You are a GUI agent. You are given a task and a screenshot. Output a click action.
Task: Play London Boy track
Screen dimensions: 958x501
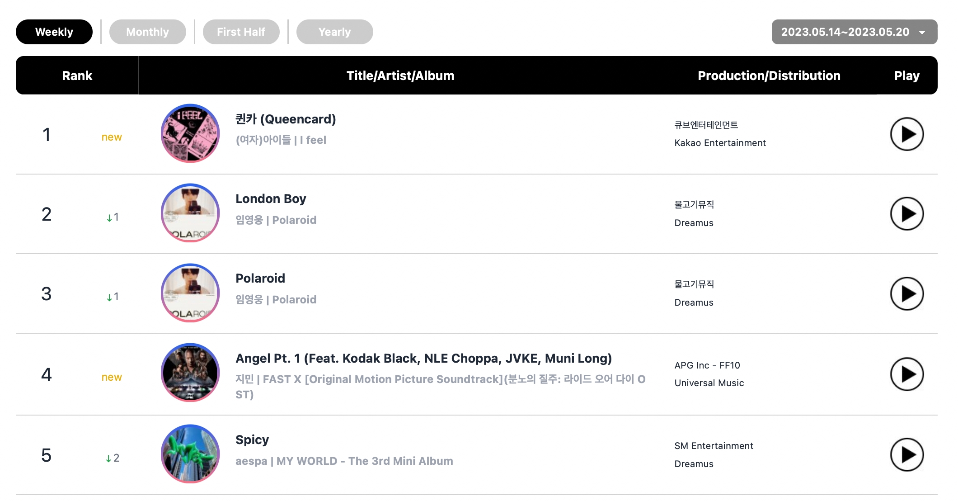906,214
